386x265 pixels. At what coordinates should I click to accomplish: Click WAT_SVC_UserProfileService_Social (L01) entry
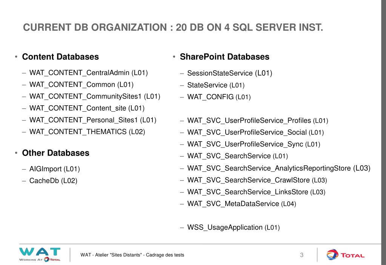[x=255, y=132]
